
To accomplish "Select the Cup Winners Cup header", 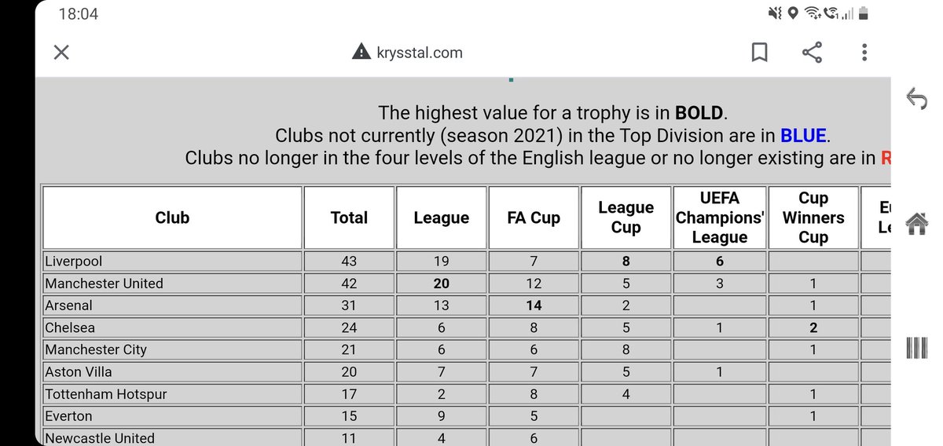I will [x=813, y=218].
